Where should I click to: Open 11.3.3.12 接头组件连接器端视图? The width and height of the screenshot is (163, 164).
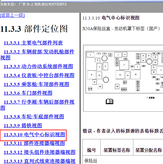pyautogui.click(x=39, y=152)
